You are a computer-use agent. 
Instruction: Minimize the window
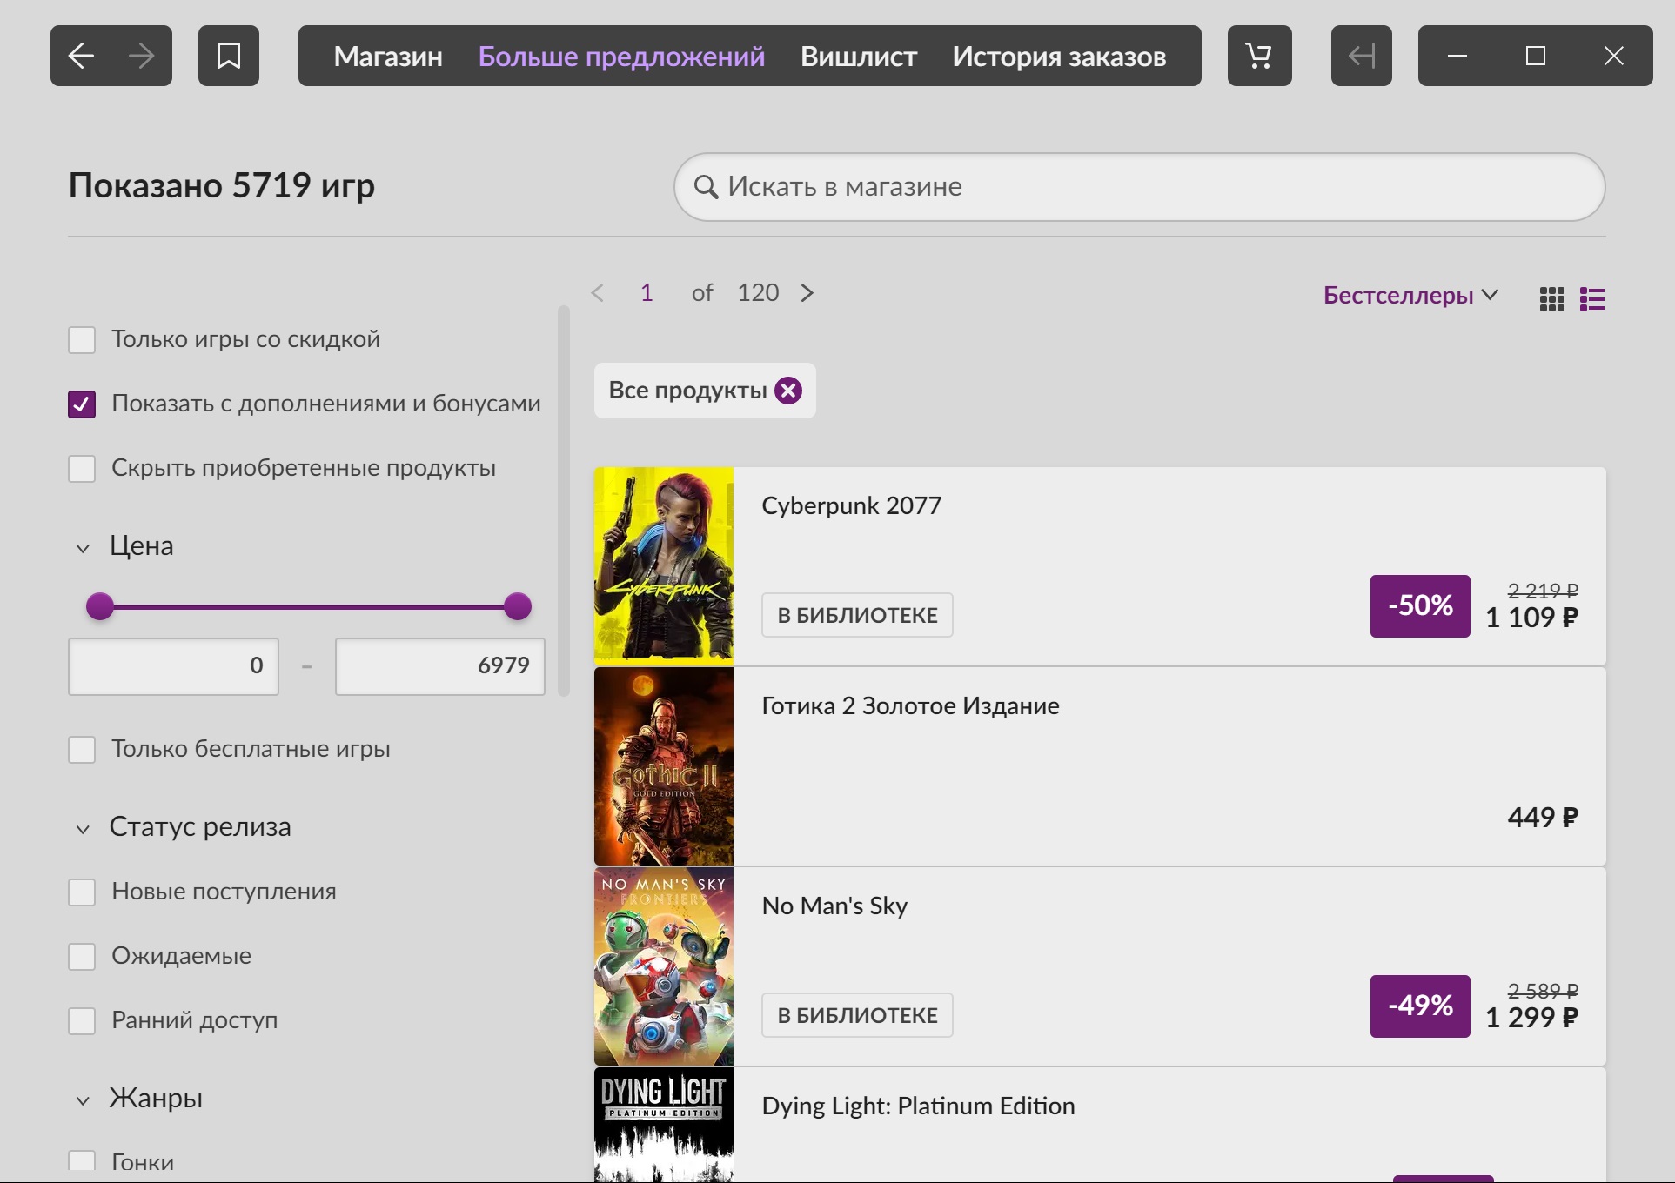click(x=1457, y=56)
